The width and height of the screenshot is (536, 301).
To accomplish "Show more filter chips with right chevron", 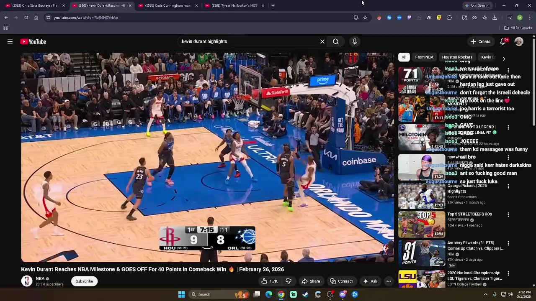I will click(504, 59).
